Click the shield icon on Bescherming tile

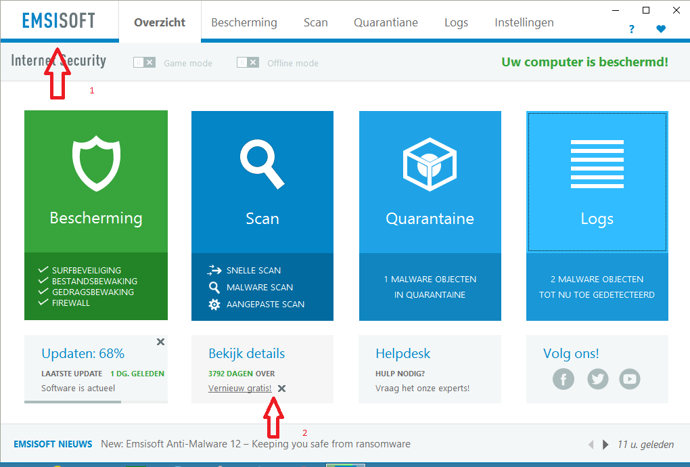point(96,163)
